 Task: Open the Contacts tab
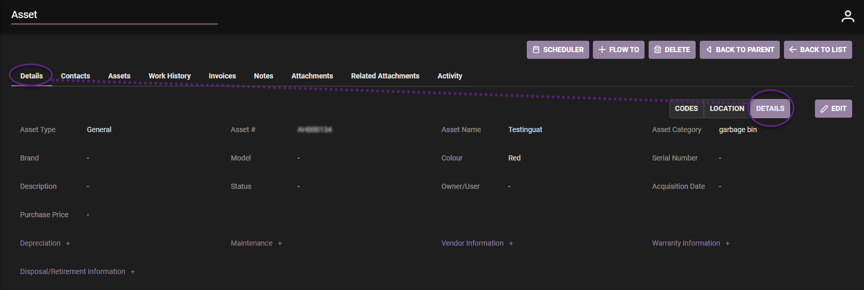(x=75, y=76)
